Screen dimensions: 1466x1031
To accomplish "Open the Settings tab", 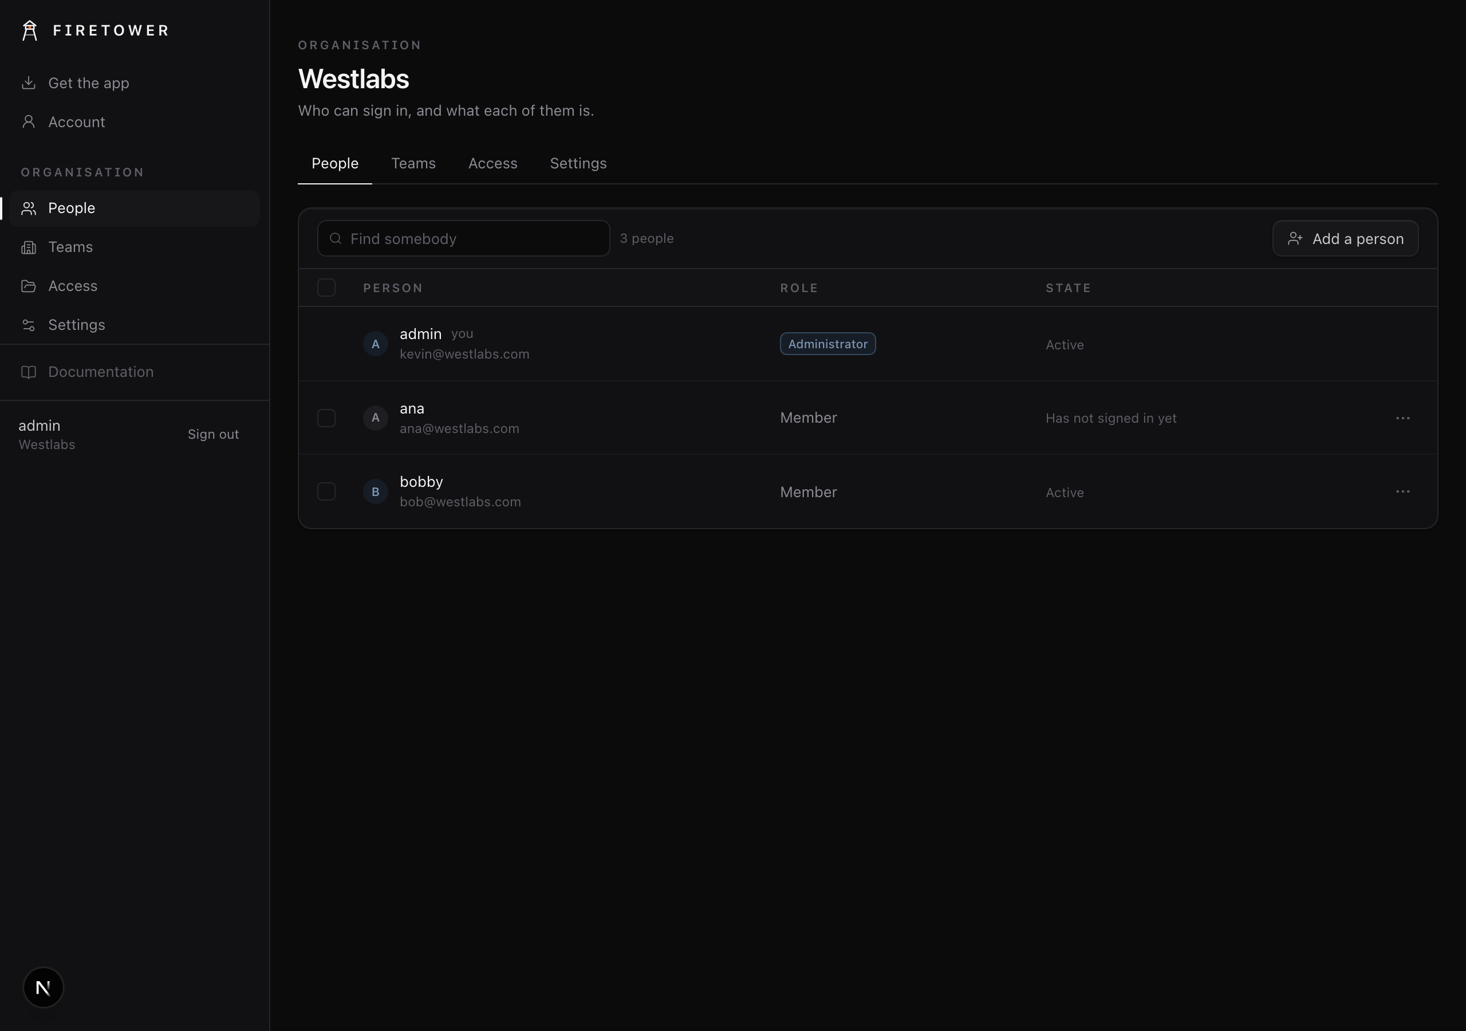I will [x=578, y=164].
